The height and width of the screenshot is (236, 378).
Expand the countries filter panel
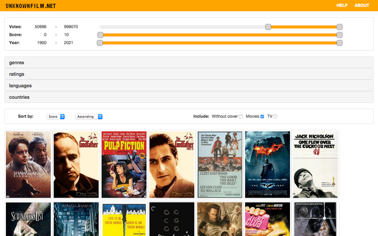click(x=189, y=97)
